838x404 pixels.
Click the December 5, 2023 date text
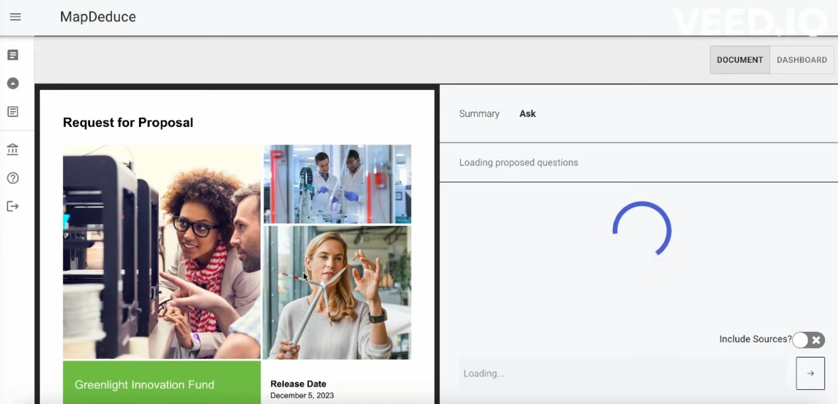click(x=302, y=395)
